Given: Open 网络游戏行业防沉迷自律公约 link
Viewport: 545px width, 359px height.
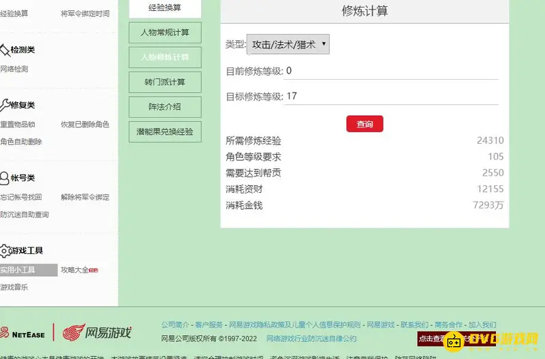Looking at the screenshot, I should coord(311,339).
